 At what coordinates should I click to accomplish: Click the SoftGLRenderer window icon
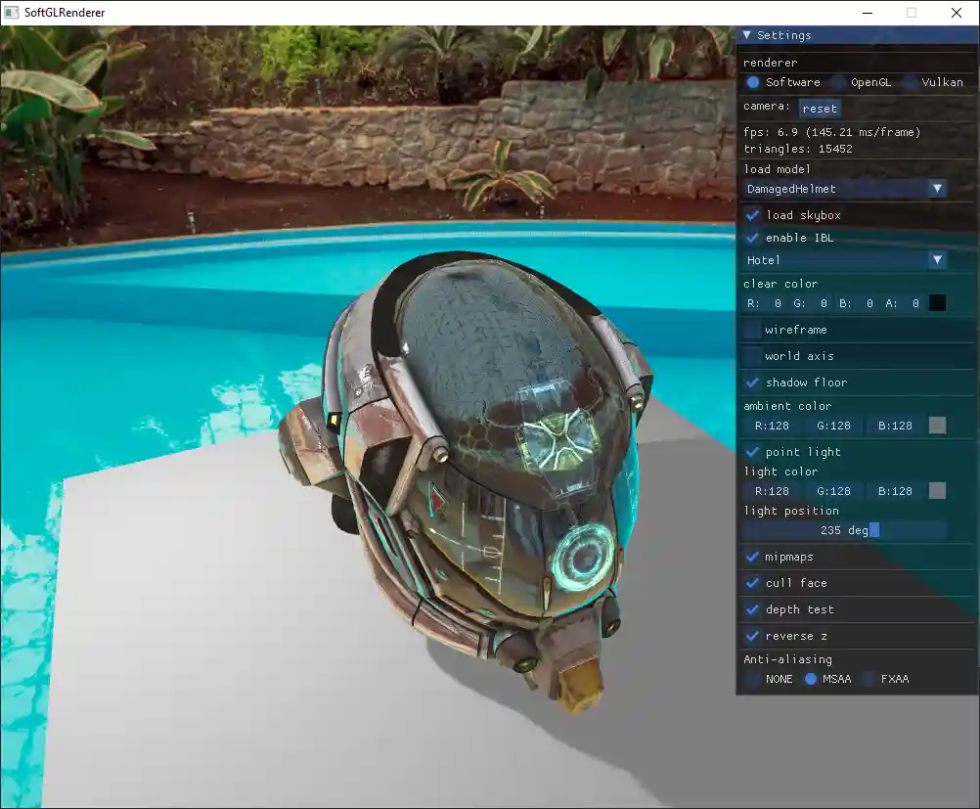coord(12,13)
